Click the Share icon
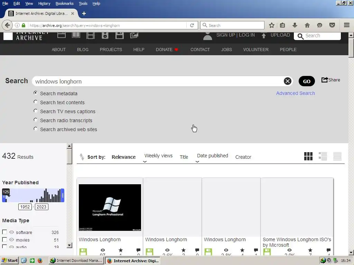Screen dimensions: 354x265 coord(331,80)
